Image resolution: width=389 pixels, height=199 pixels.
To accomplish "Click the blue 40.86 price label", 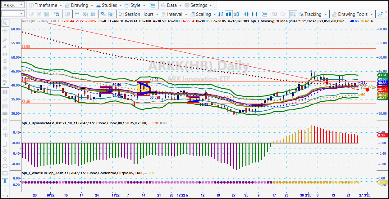I will pos(382,83).
